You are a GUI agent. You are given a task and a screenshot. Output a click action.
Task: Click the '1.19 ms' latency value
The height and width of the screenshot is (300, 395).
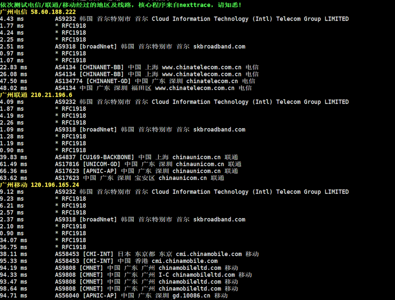point(12,143)
